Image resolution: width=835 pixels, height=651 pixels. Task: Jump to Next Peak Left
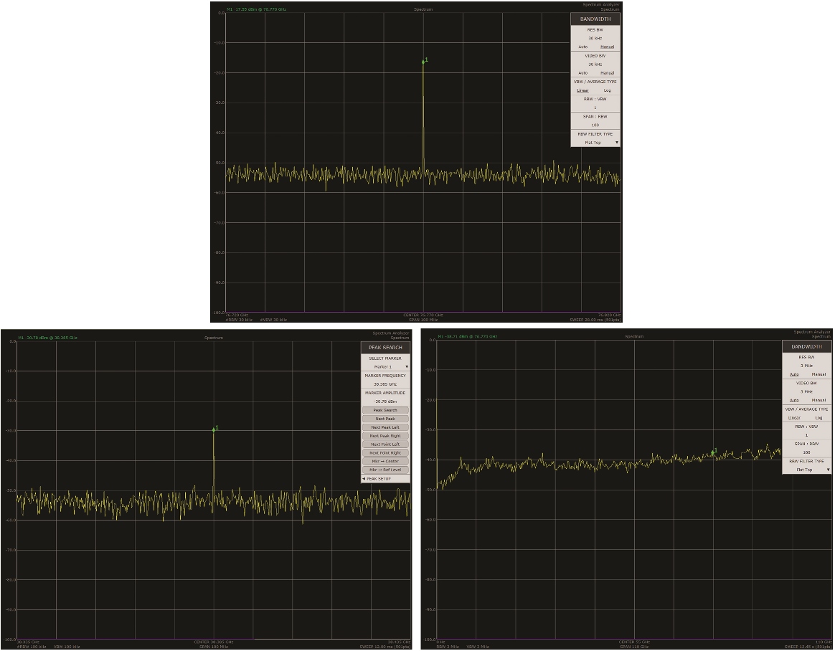pos(386,427)
